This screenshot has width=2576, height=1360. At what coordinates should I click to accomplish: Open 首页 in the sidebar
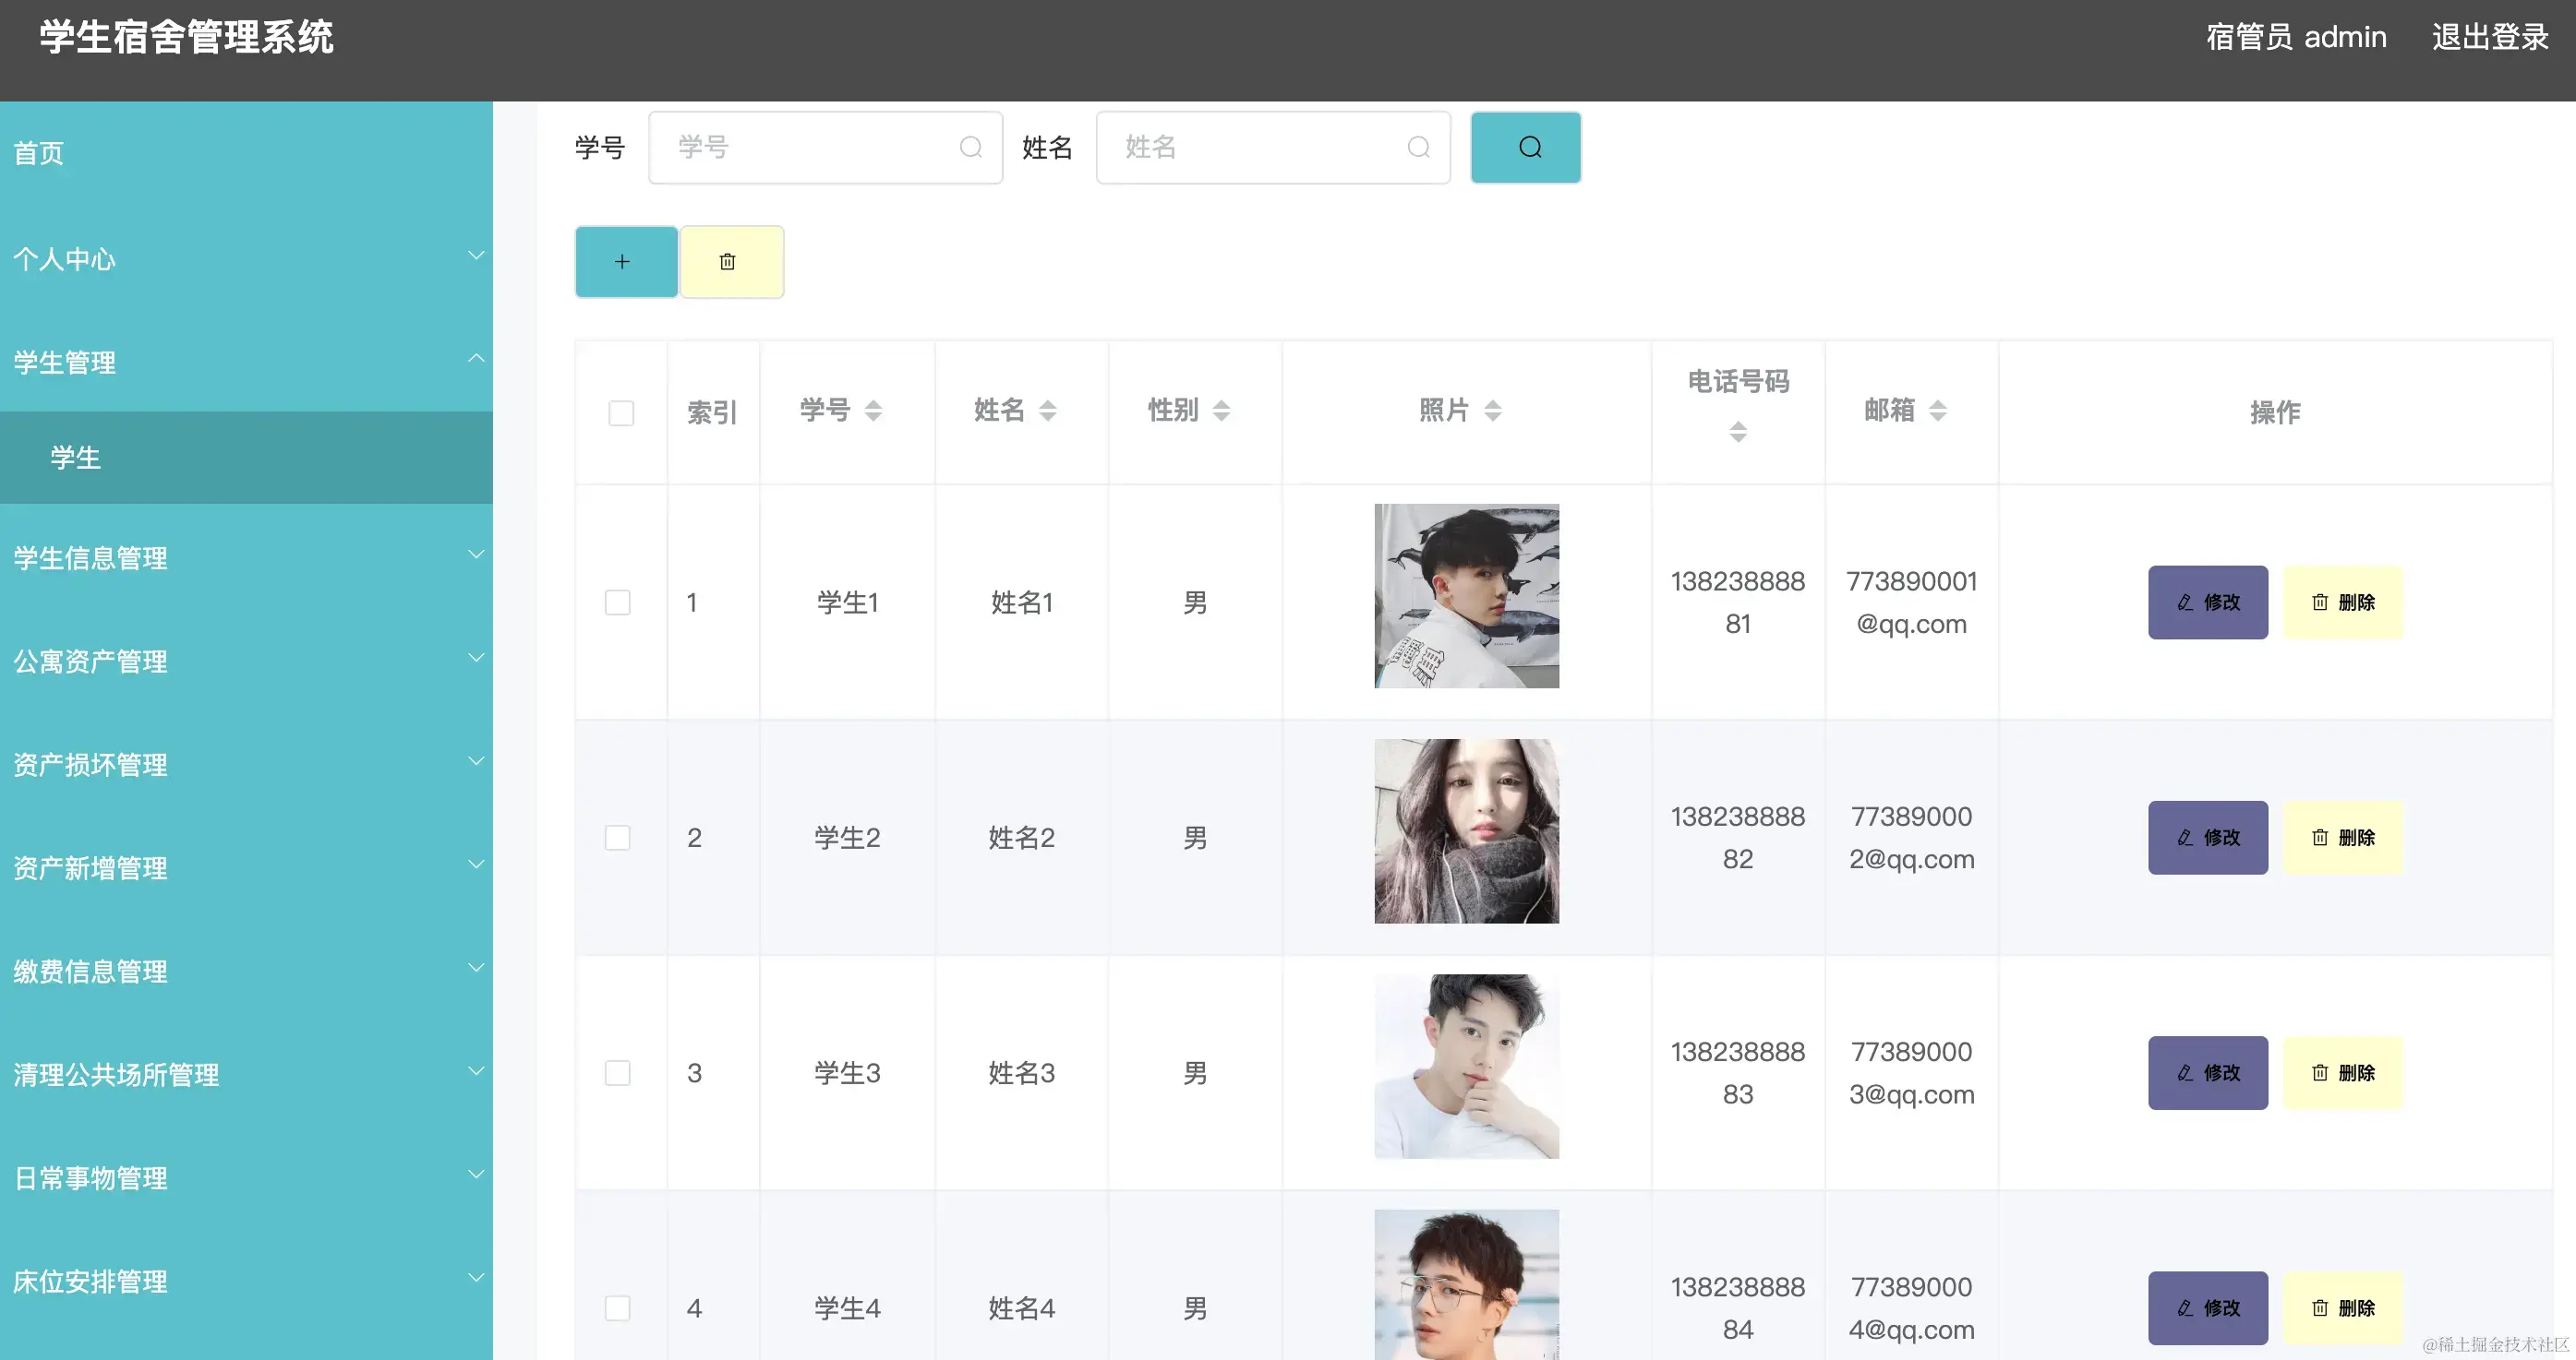click(40, 153)
